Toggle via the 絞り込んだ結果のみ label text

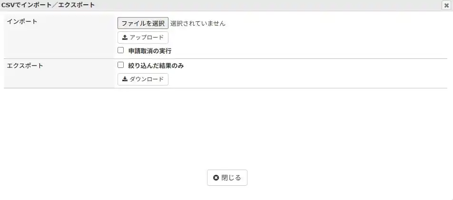156,66
